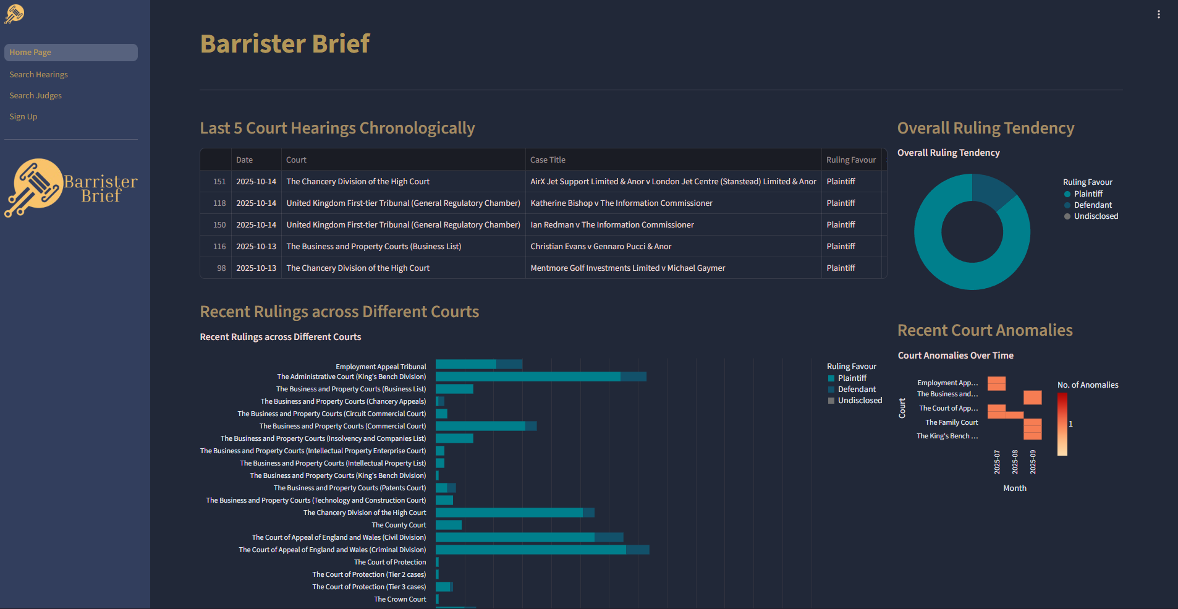Image resolution: width=1178 pixels, height=609 pixels.
Task: Click the large Barrister Brief sidebar logo
Action: point(70,188)
